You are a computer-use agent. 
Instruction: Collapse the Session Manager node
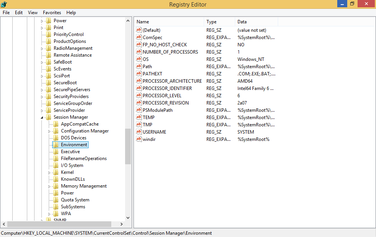pos(42,117)
